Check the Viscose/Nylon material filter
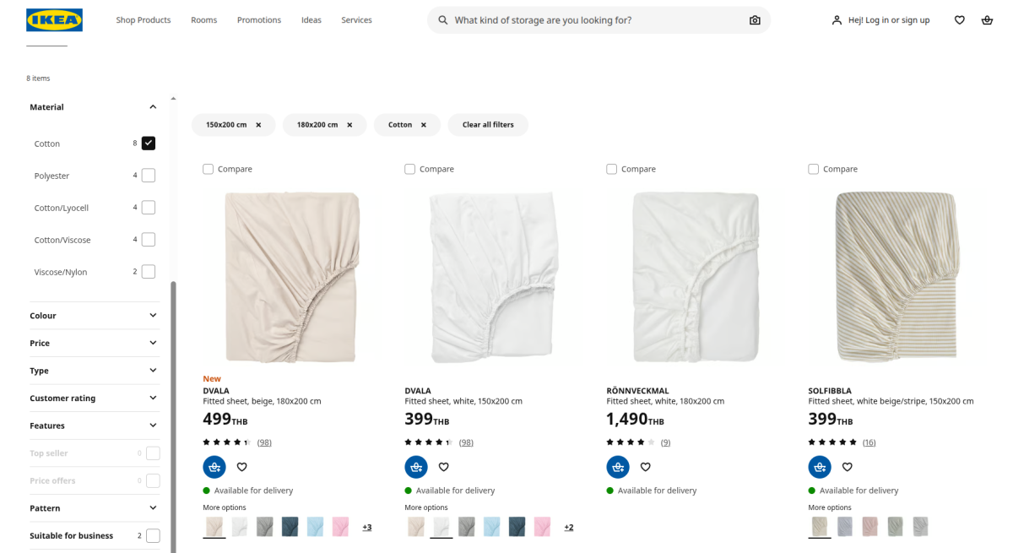1013x553 pixels. coord(149,272)
